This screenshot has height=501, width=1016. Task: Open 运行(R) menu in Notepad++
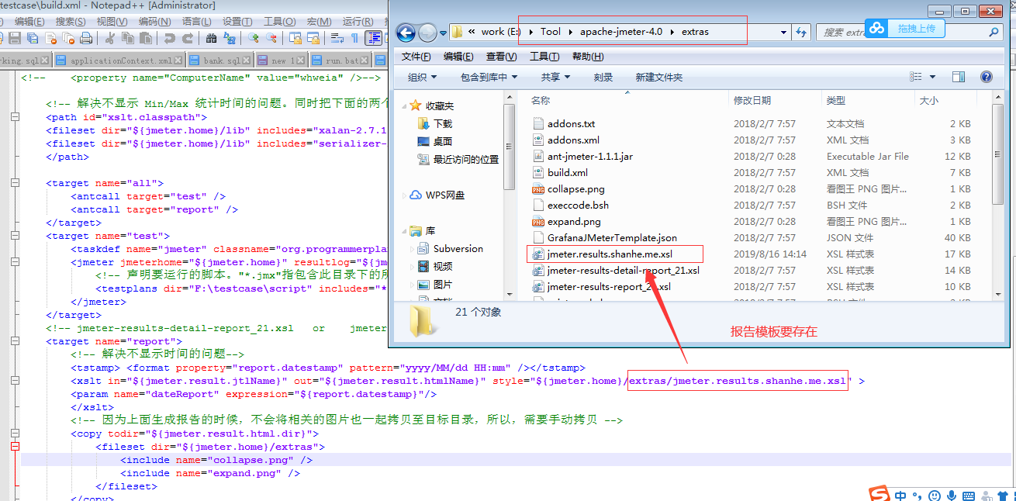click(x=358, y=21)
